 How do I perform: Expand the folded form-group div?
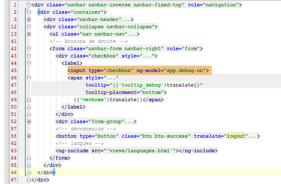(x=29, y=121)
